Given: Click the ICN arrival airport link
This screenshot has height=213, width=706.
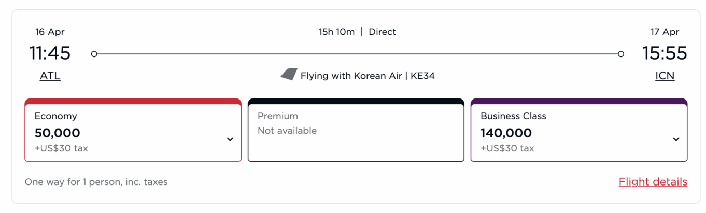Looking at the screenshot, I should 665,76.
